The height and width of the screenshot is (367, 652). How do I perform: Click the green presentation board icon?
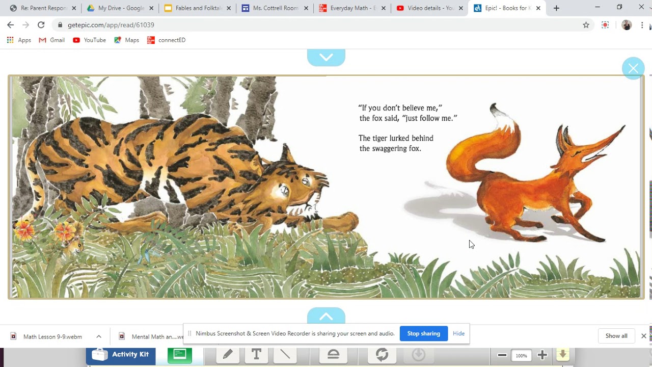click(180, 355)
